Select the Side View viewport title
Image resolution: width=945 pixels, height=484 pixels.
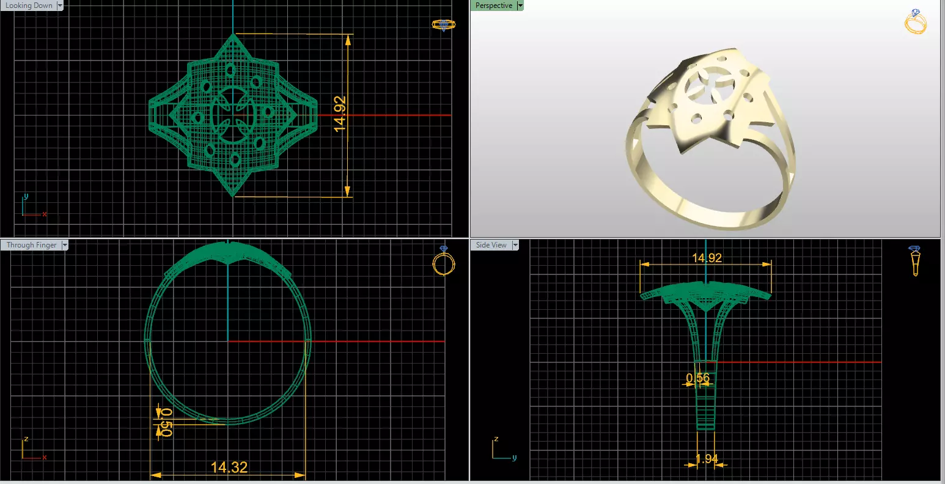[x=491, y=245]
